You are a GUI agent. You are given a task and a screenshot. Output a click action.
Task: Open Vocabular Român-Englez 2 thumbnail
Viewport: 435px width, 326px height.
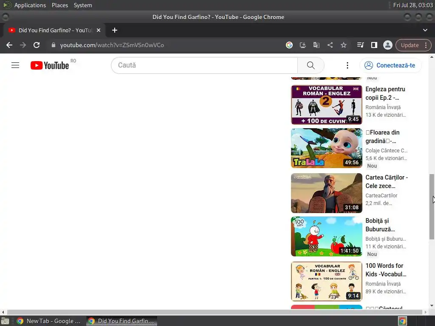click(327, 105)
